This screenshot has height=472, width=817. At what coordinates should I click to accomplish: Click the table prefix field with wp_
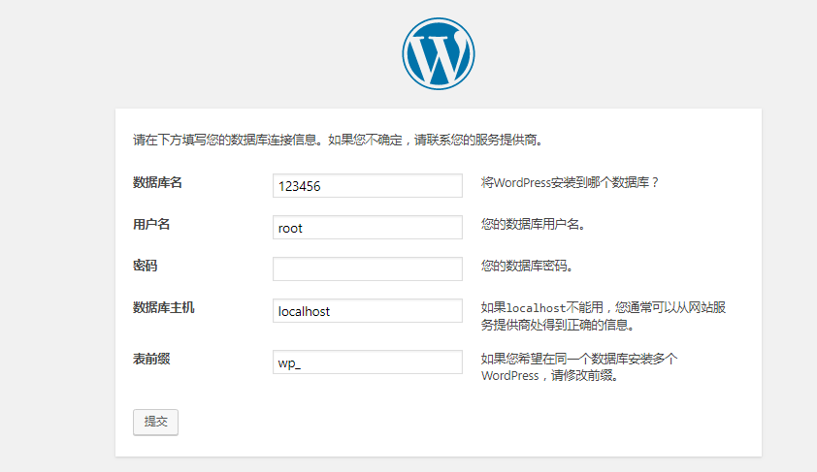pos(368,362)
